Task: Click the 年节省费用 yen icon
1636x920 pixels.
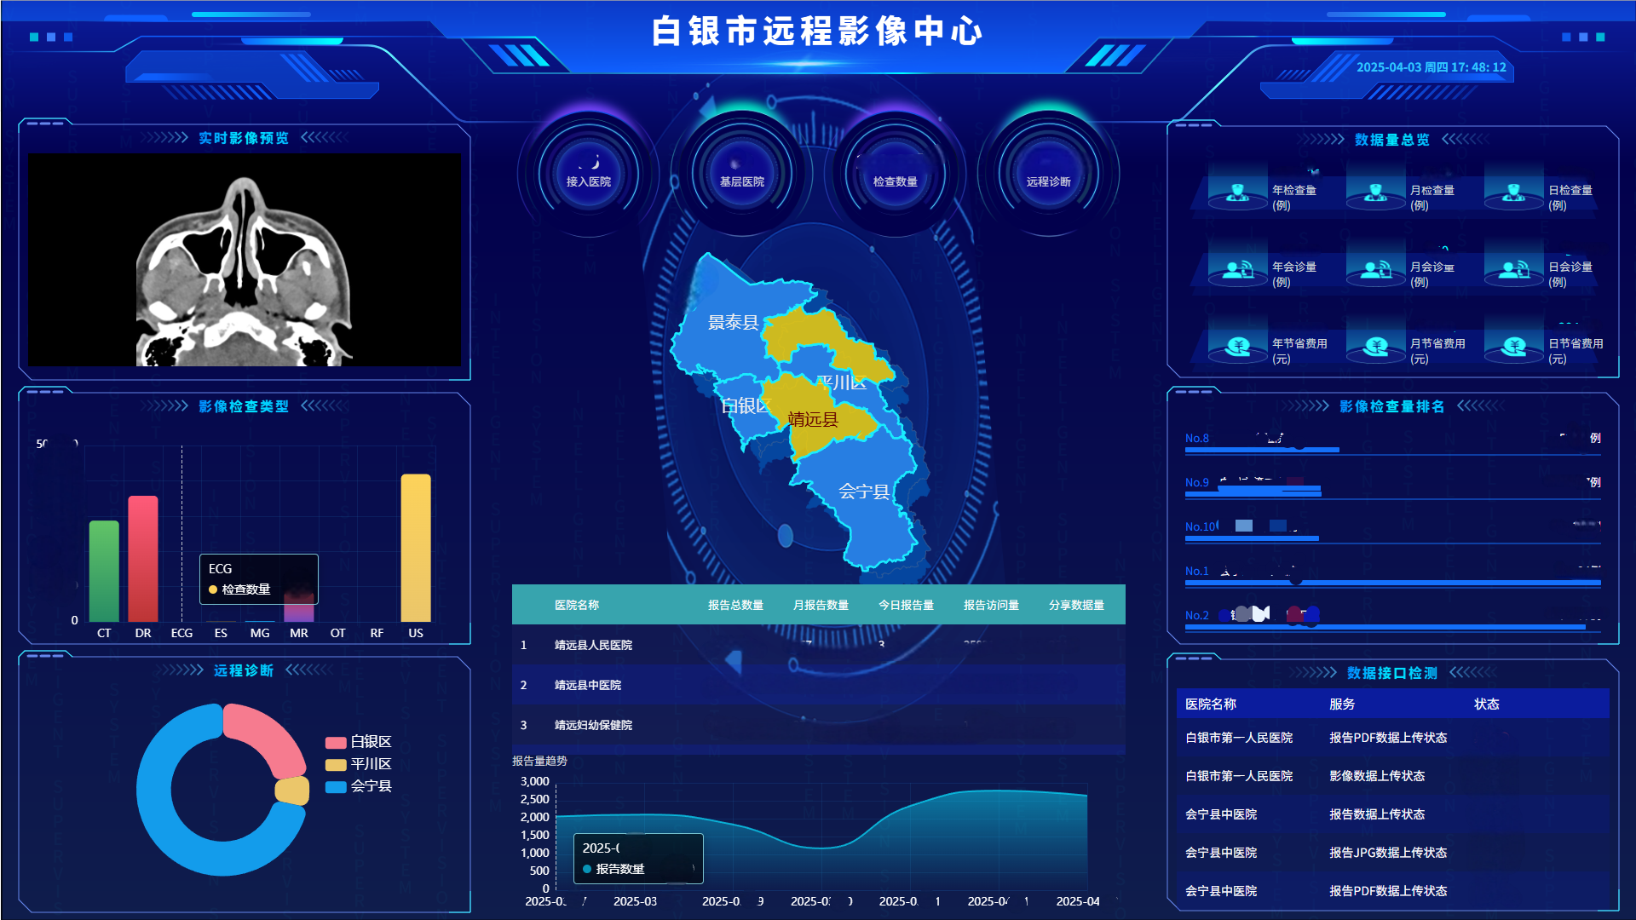Action: (1237, 347)
